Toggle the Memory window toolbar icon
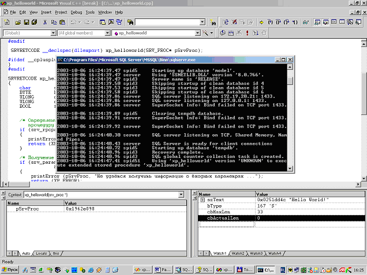The width and height of the screenshot is (367, 275). coord(342,22)
